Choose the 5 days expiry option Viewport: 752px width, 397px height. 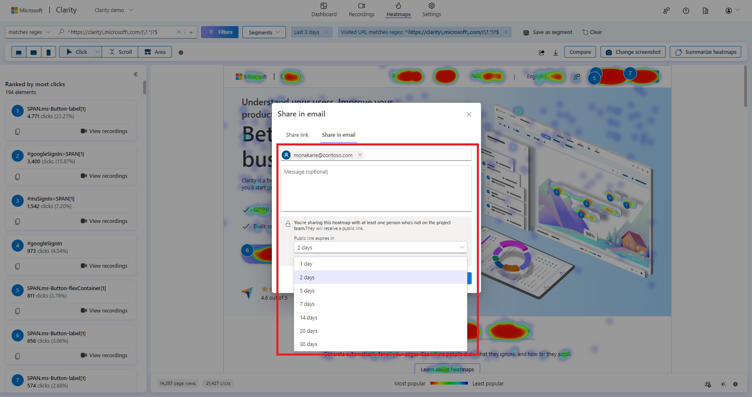pos(380,291)
